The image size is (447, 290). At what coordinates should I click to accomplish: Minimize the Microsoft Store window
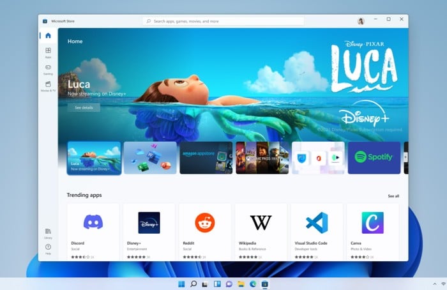pyautogui.click(x=375, y=19)
